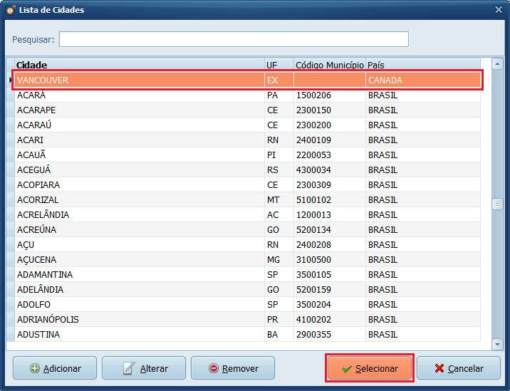Click the pencil icon on Alterar

point(129,368)
